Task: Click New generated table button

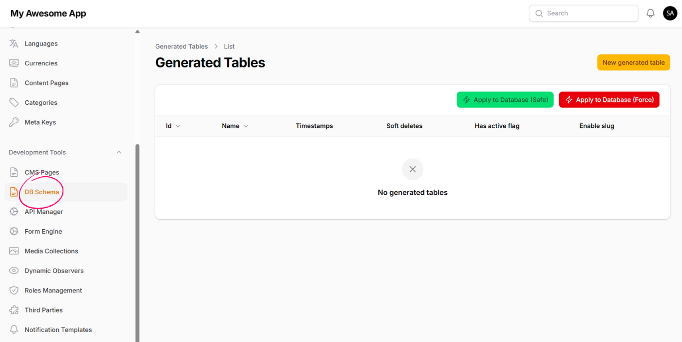Action: point(633,62)
